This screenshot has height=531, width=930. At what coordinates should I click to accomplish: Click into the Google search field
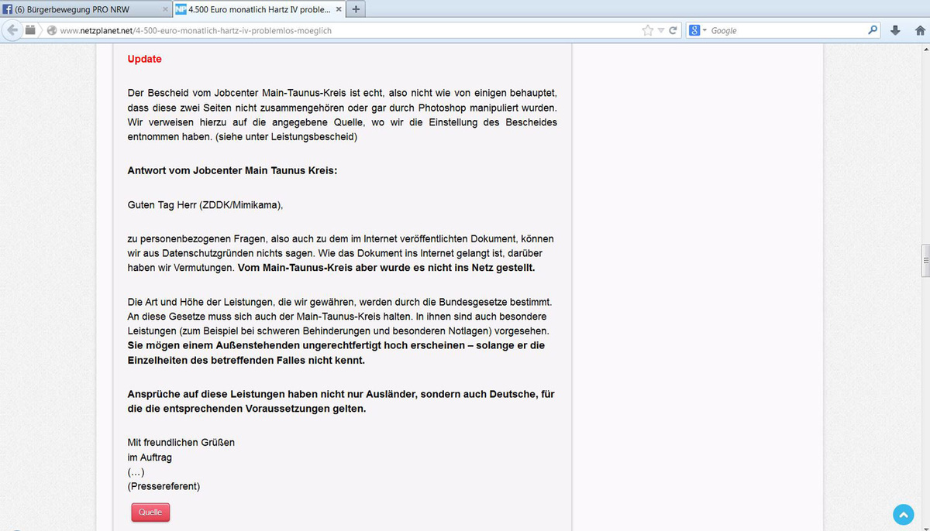(783, 30)
